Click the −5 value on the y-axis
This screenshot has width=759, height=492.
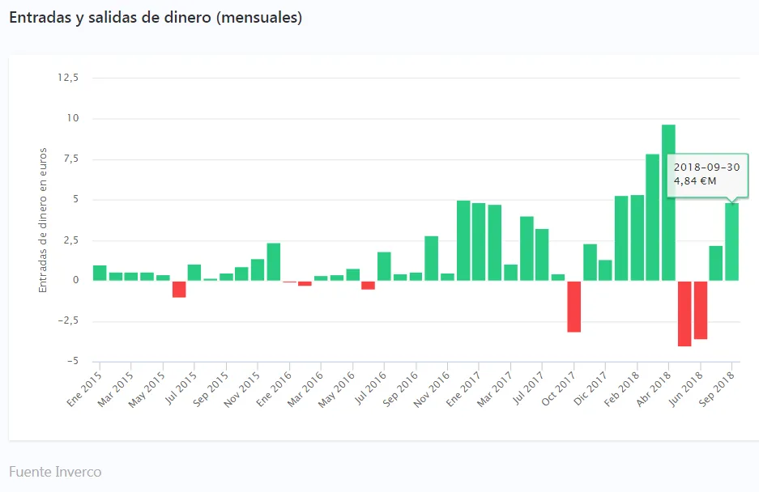click(x=73, y=361)
